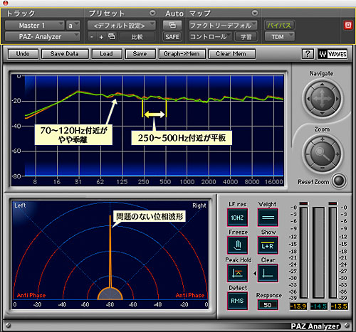Screen dimensions: 356x332
Task: Toggle the RMS Detect mode button
Action: (237, 301)
